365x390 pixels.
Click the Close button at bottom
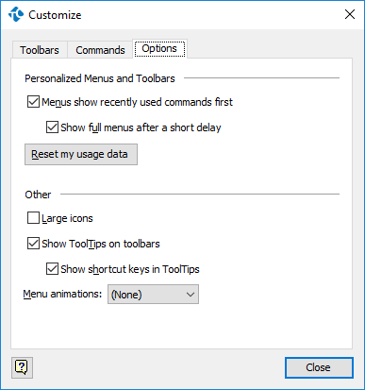pos(319,367)
